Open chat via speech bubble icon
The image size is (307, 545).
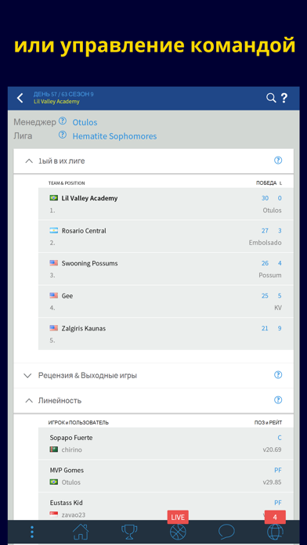(226, 532)
